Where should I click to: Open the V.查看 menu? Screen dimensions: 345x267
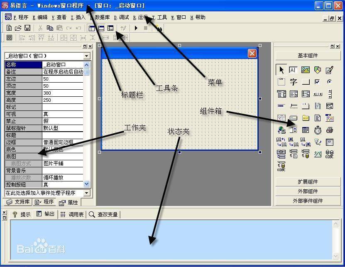[x=59, y=17]
